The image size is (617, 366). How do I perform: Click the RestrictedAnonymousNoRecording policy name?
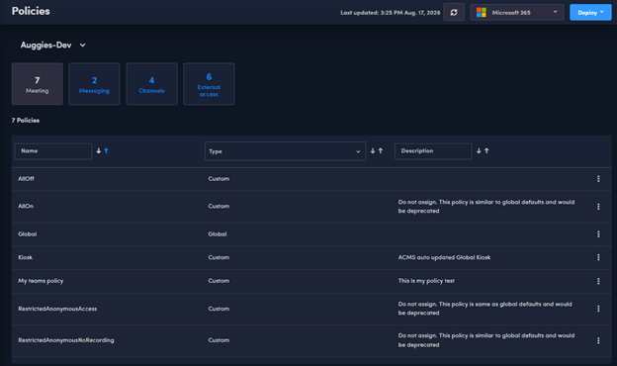66,340
